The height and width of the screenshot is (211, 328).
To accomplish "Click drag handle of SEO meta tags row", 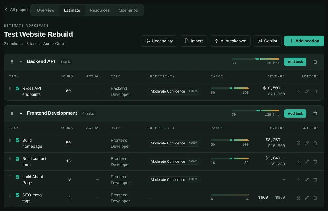I will click(10, 195).
